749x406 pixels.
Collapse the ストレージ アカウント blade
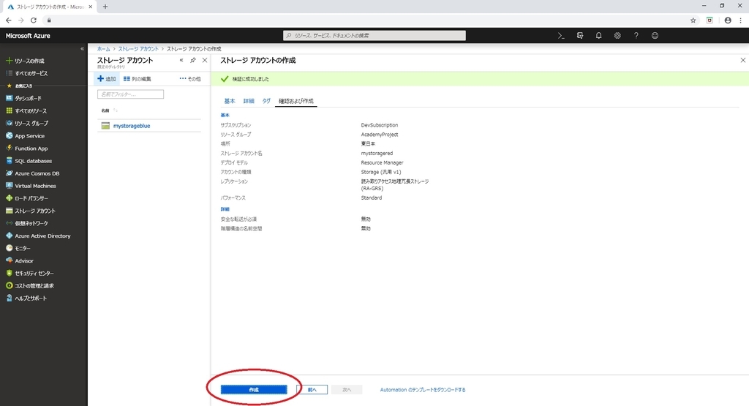coord(181,60)
